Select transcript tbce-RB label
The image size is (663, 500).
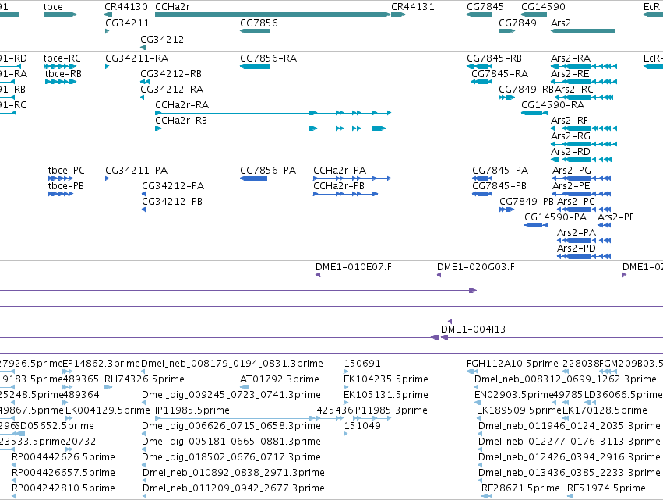tap(63, 73)
